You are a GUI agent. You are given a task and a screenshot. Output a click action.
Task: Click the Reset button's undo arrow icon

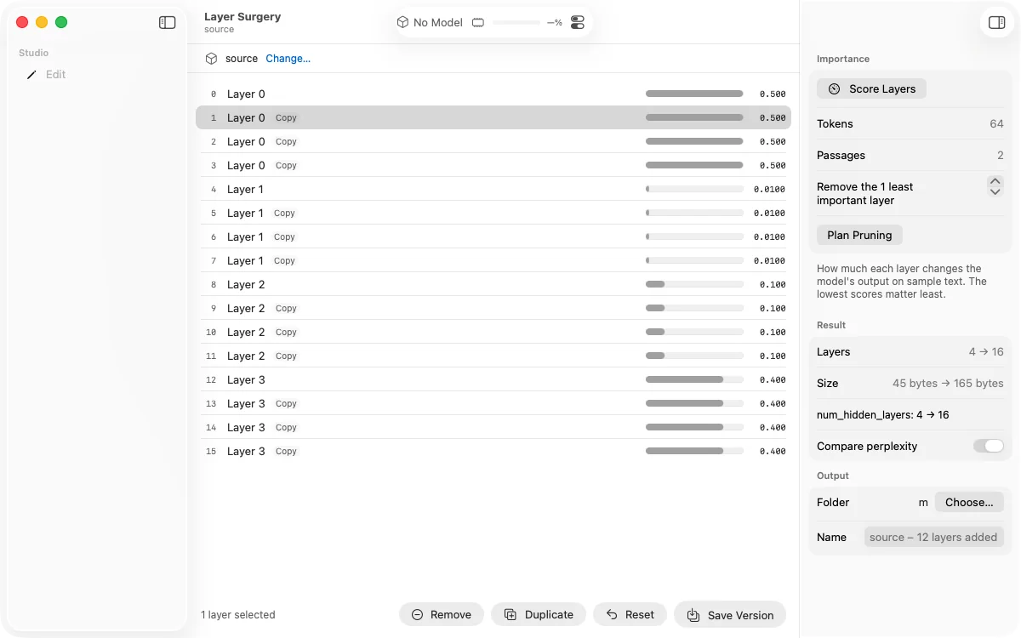tap(612, 615)
